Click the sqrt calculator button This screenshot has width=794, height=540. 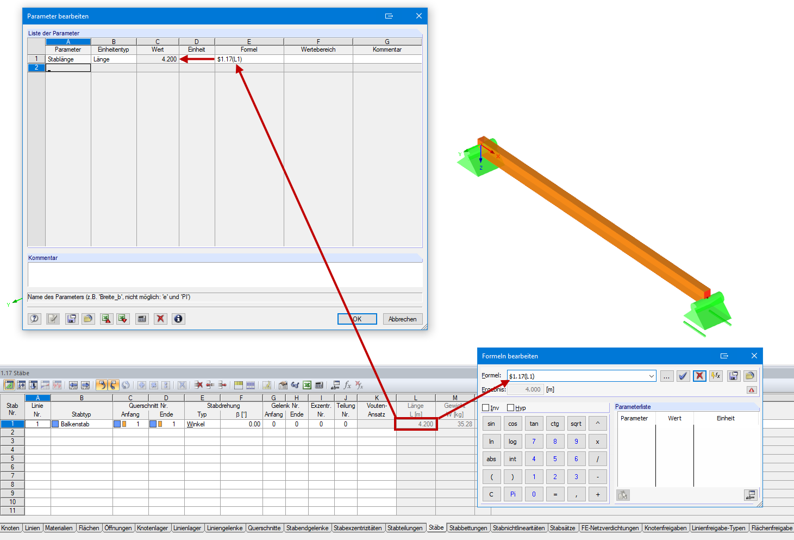point(576,424)
